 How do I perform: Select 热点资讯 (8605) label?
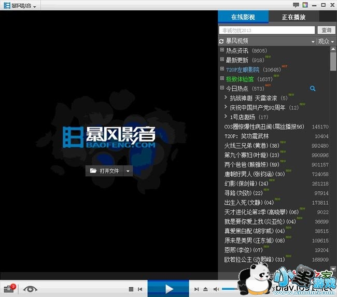[246, 51]
